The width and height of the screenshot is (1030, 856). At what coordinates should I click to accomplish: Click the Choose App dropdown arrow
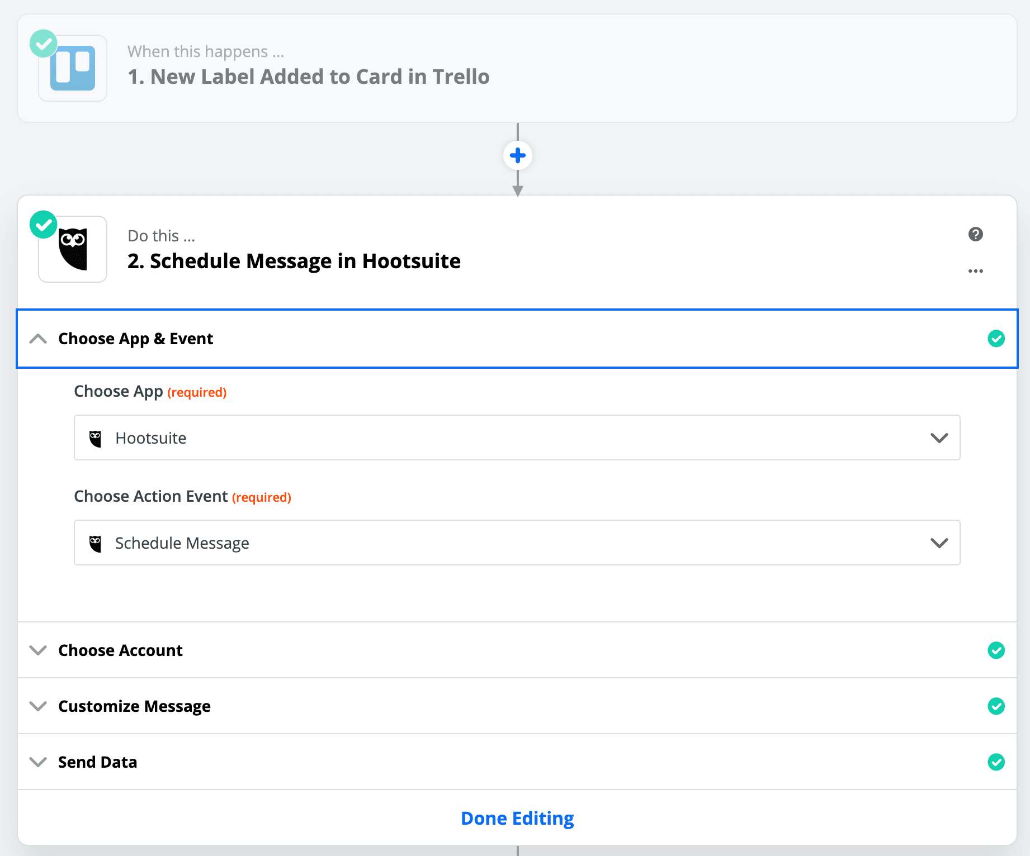point(939,438)
